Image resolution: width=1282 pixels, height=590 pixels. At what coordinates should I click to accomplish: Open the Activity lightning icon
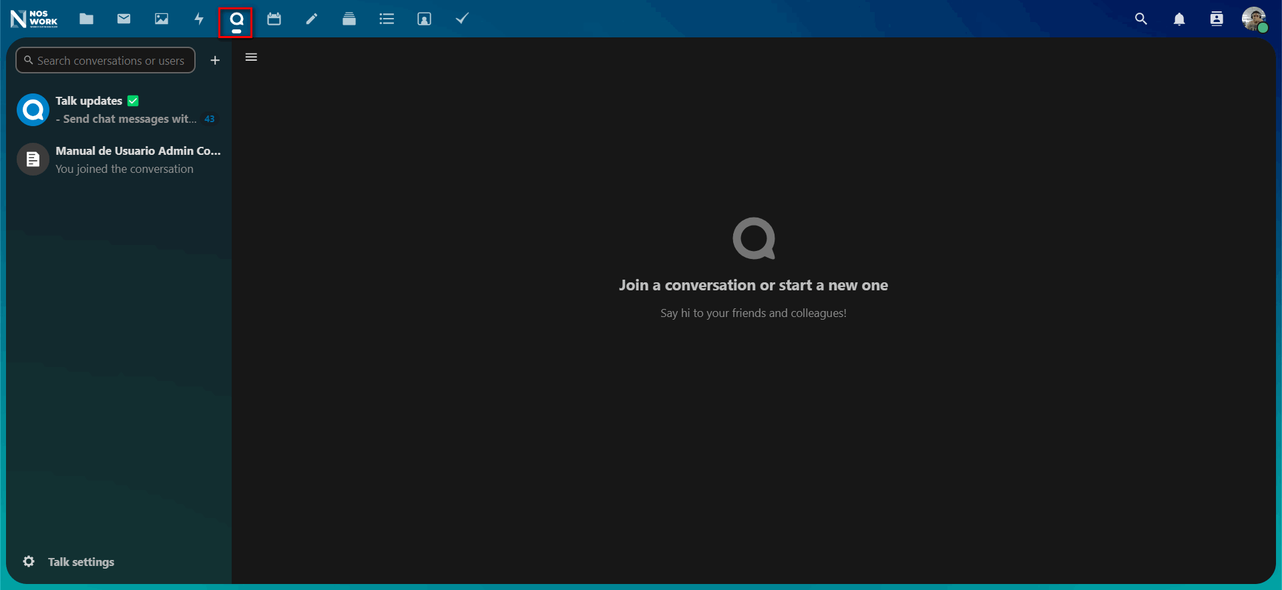coord(199,19)
